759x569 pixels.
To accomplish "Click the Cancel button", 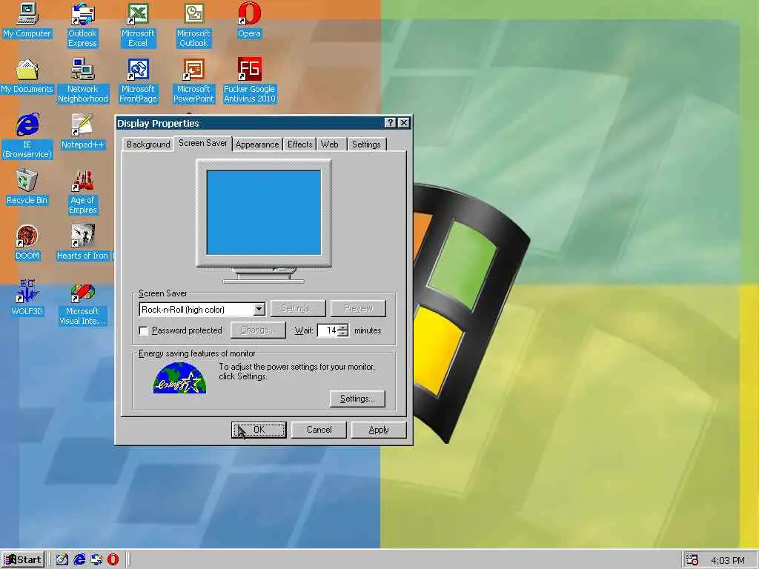I will click(319, 430).
